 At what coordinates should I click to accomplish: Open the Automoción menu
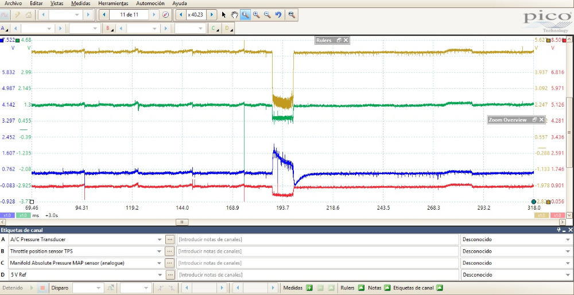click(x=149, y=3)
